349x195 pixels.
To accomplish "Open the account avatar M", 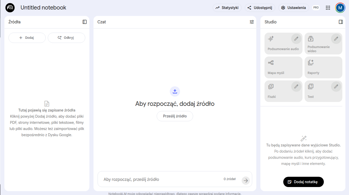I will (340, 8).
